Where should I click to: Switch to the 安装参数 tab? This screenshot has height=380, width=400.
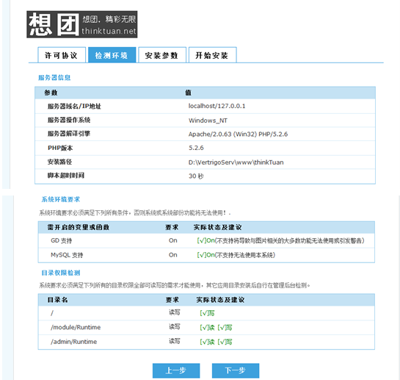(x=162, y=55)
